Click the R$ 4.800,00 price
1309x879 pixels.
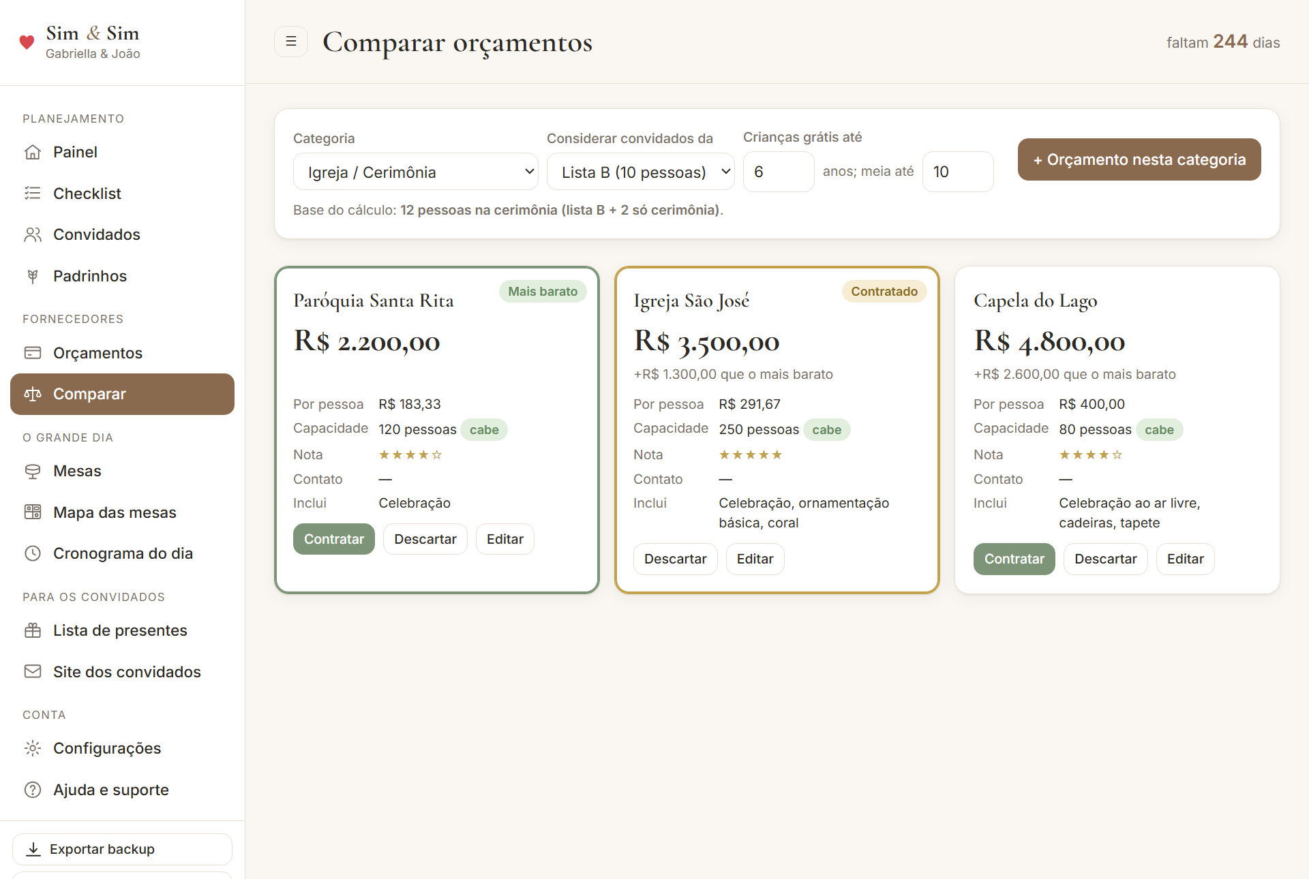[x=1049, y=341]
